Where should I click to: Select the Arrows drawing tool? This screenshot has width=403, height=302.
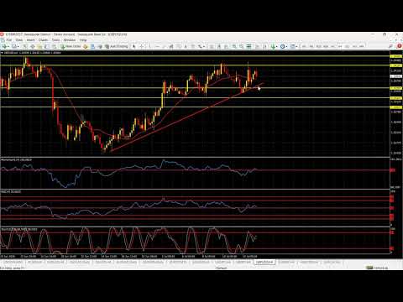pos(200,46)
